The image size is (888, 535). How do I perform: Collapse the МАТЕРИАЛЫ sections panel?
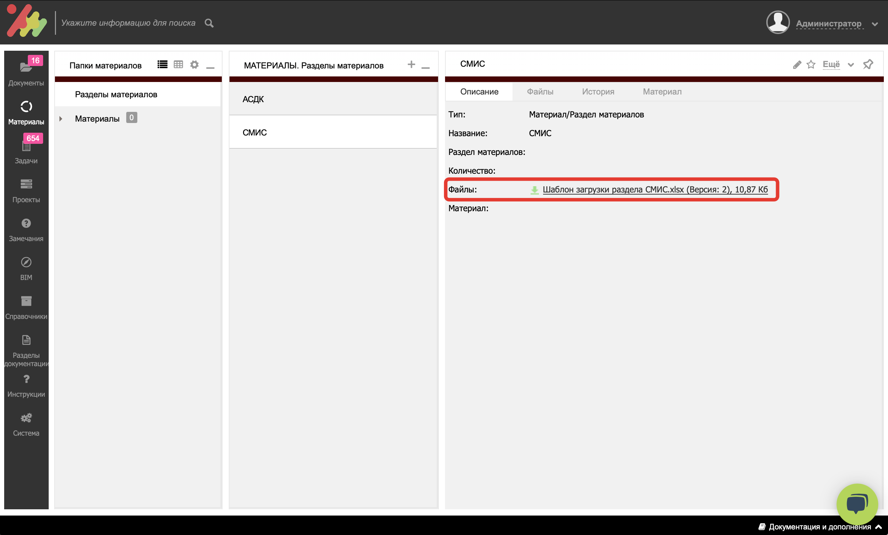coord(425,67)
